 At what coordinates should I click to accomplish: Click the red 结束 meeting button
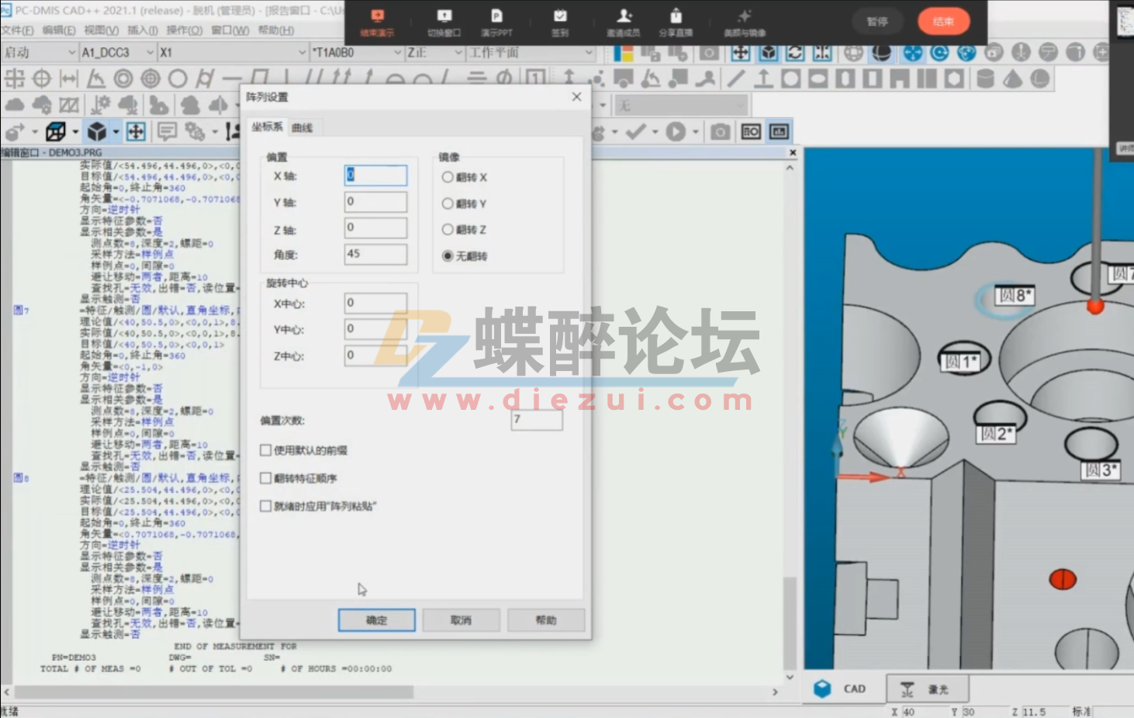pos(943,22)
